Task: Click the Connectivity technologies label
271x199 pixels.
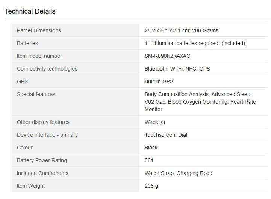Action: pos(47,69)
